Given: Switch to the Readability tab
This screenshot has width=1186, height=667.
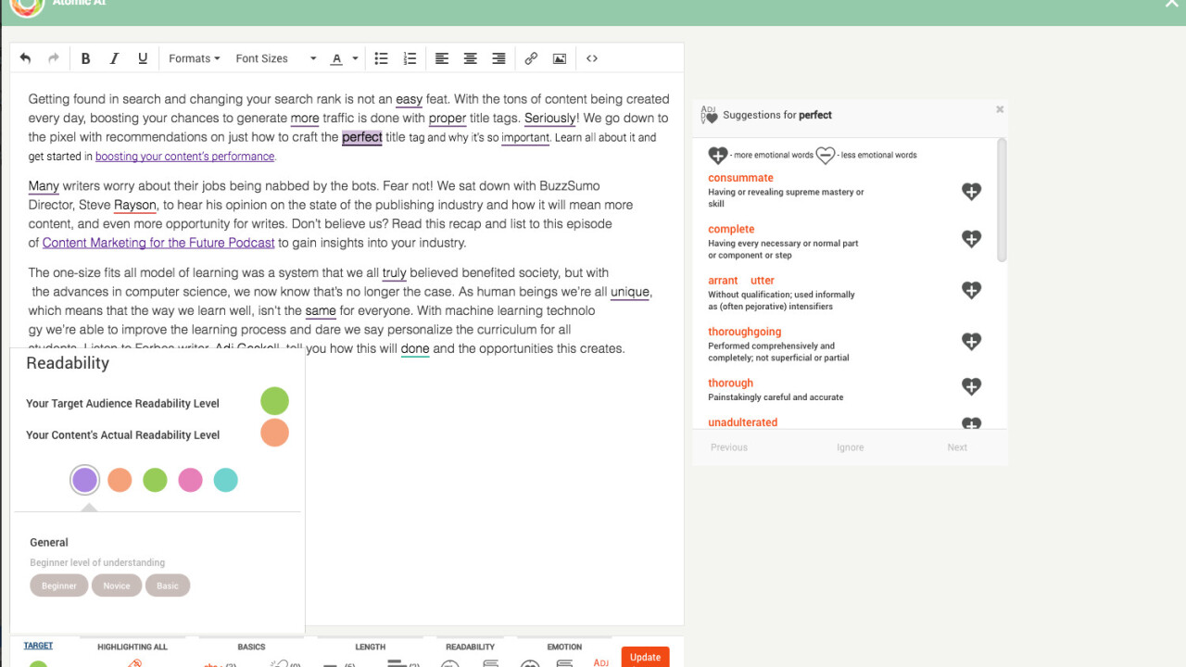Looking at the screenshot, I should (470, 647).
